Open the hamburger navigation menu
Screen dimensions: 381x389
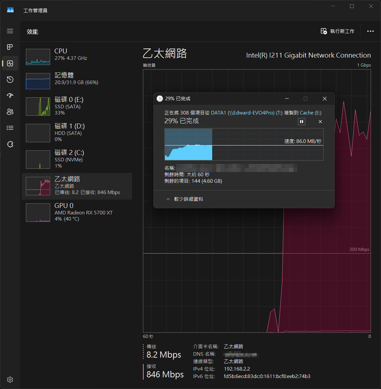[10, 31]
